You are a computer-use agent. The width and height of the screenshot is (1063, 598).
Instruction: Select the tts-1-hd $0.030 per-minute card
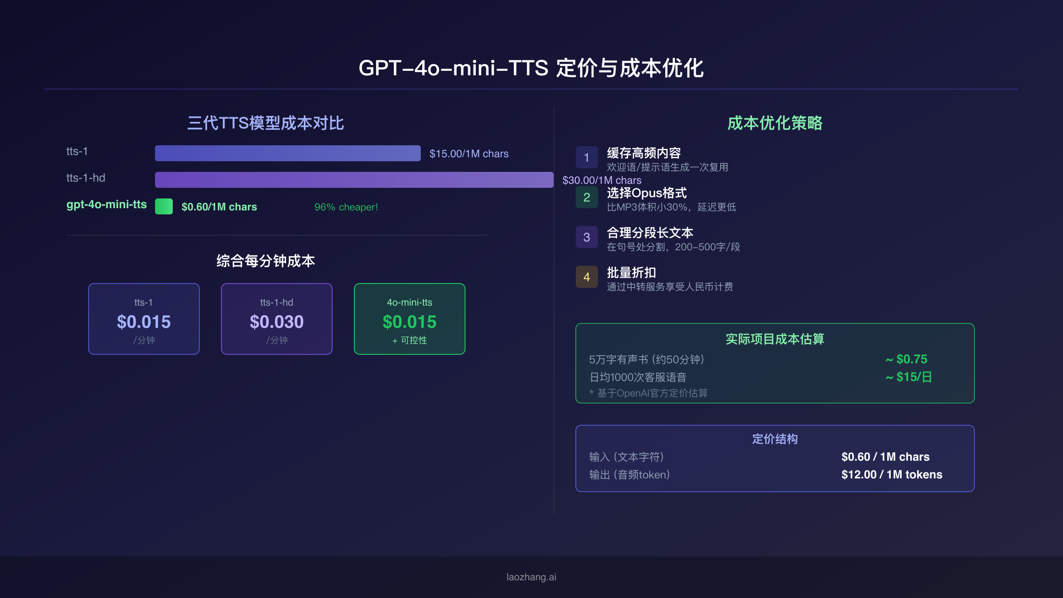tap(277, 319)
